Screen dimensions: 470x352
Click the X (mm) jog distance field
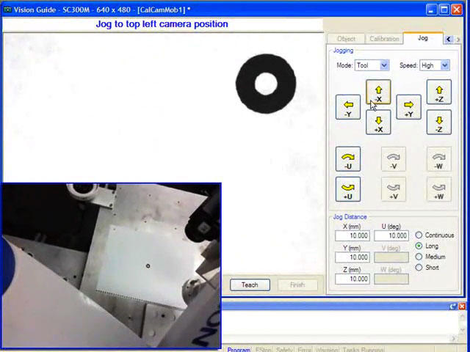(352, 236)
